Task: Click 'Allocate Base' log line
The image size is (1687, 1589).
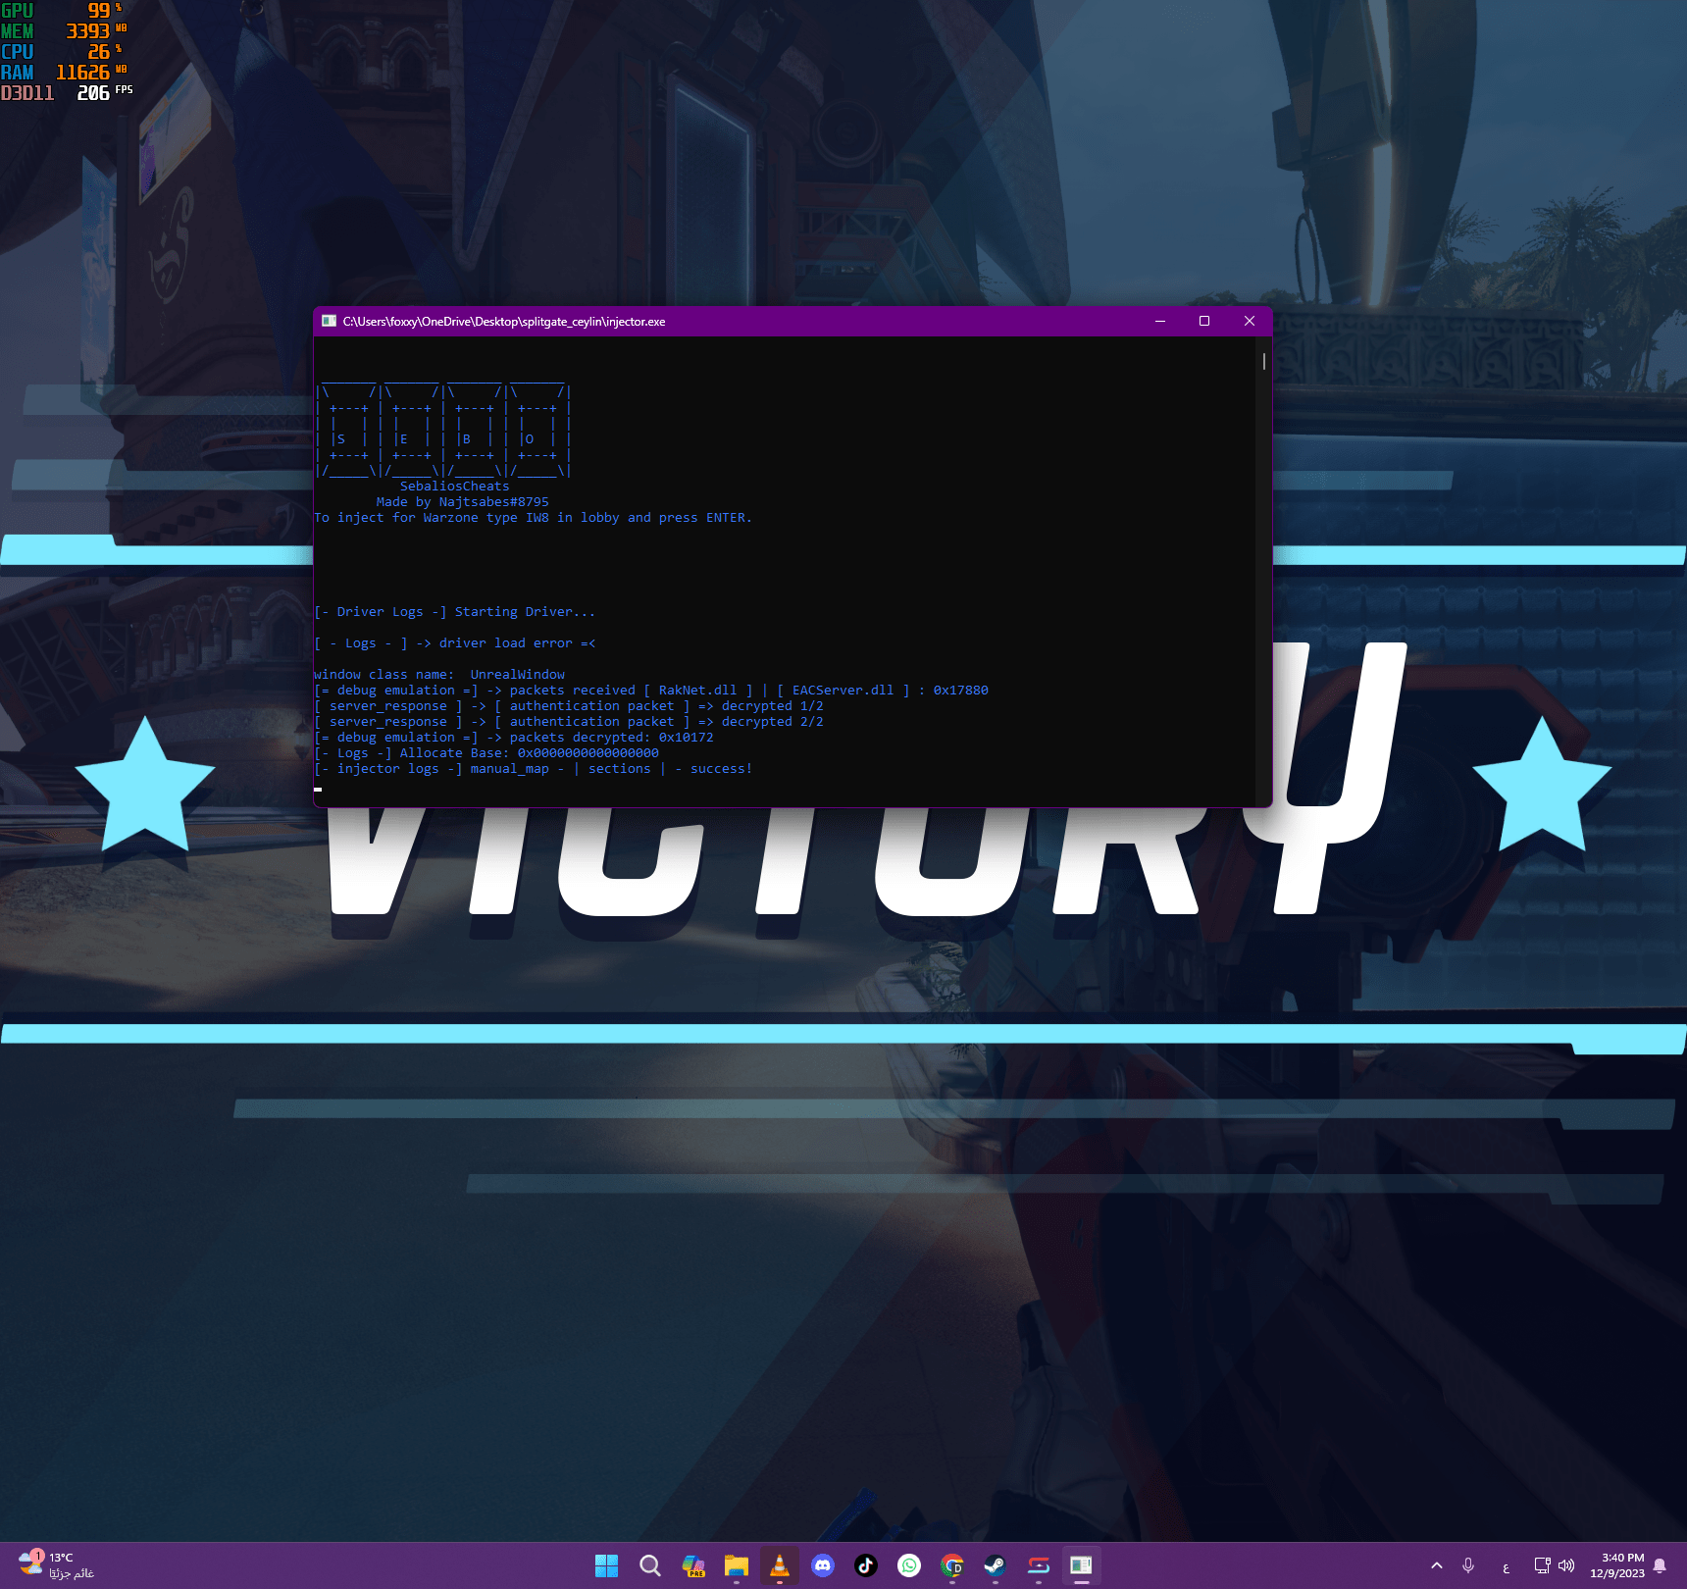Action: (x=486, y=752)
